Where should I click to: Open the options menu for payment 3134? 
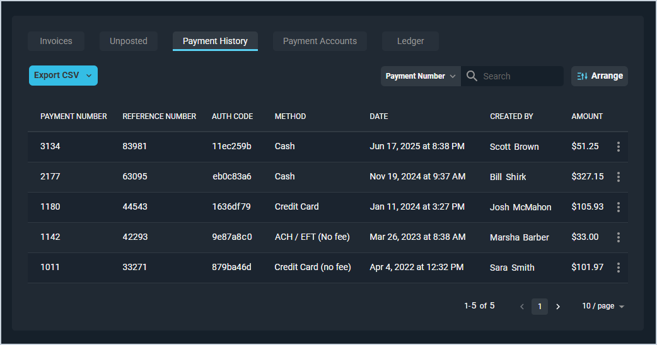click(x=618, y=147)
